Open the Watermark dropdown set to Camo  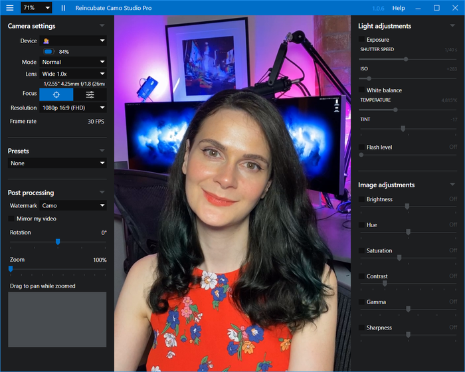pos(73,205)
